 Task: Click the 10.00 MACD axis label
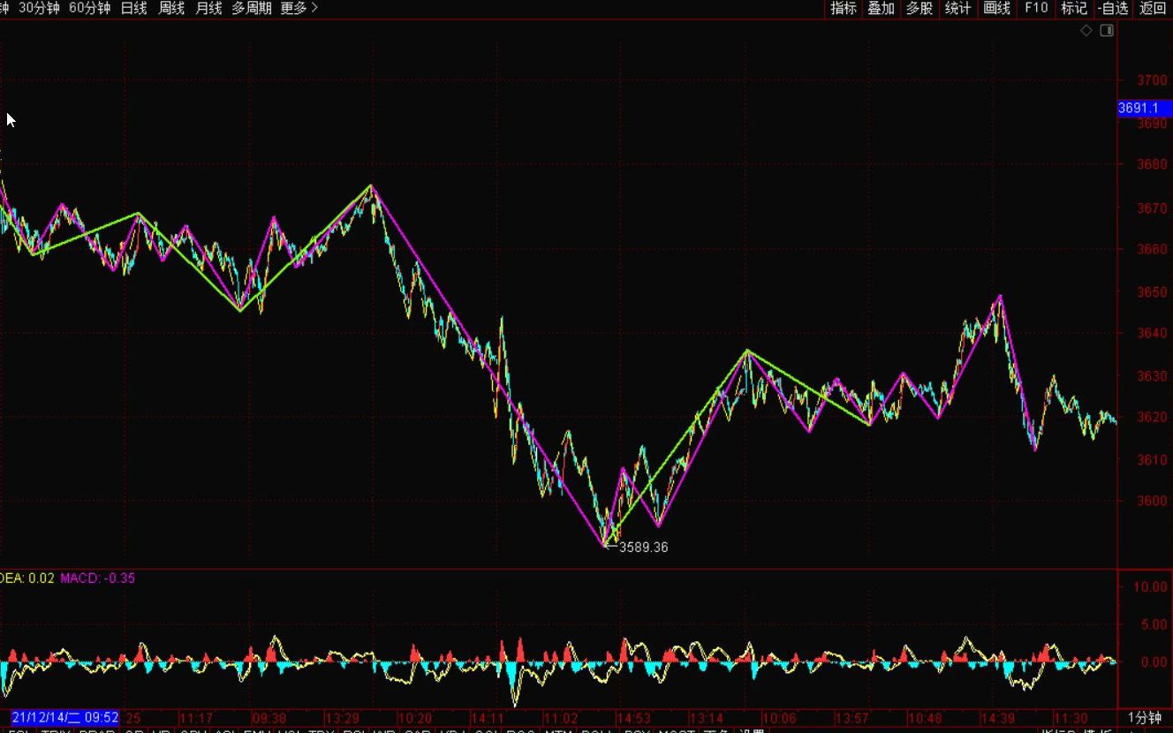pos(1149,587)
